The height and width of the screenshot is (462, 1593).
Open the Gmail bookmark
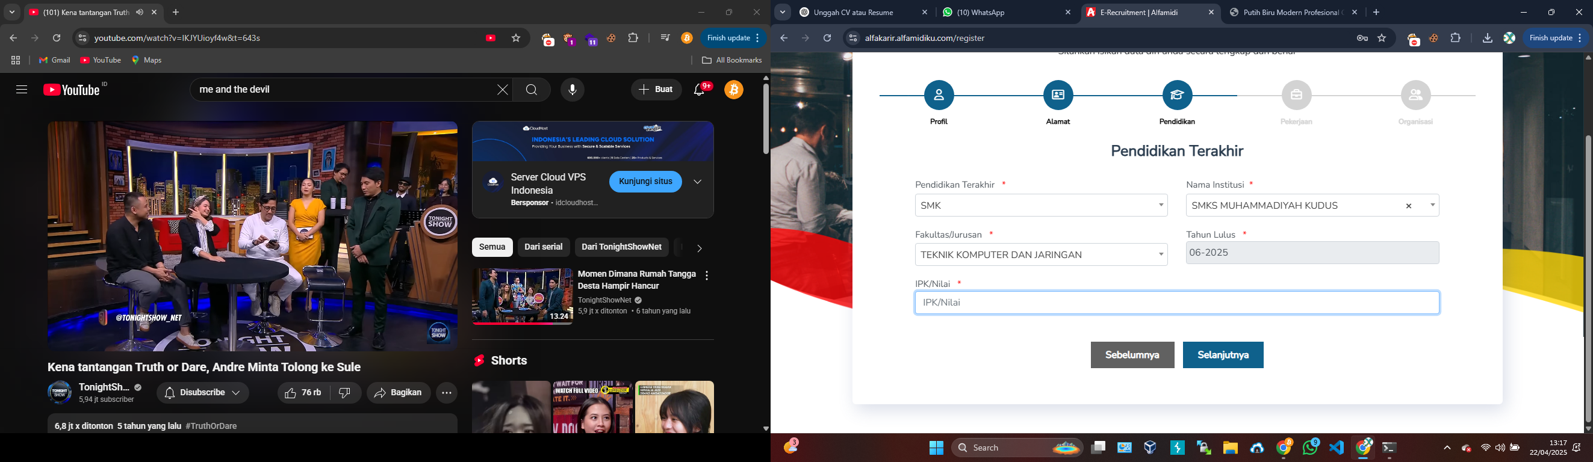[x=55, y=61]
